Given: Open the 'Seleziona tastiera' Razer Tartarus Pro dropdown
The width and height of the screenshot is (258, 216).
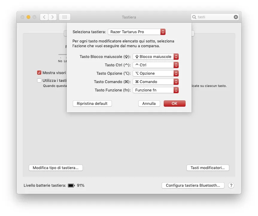Looking at the screenshot, I should 136,32.
